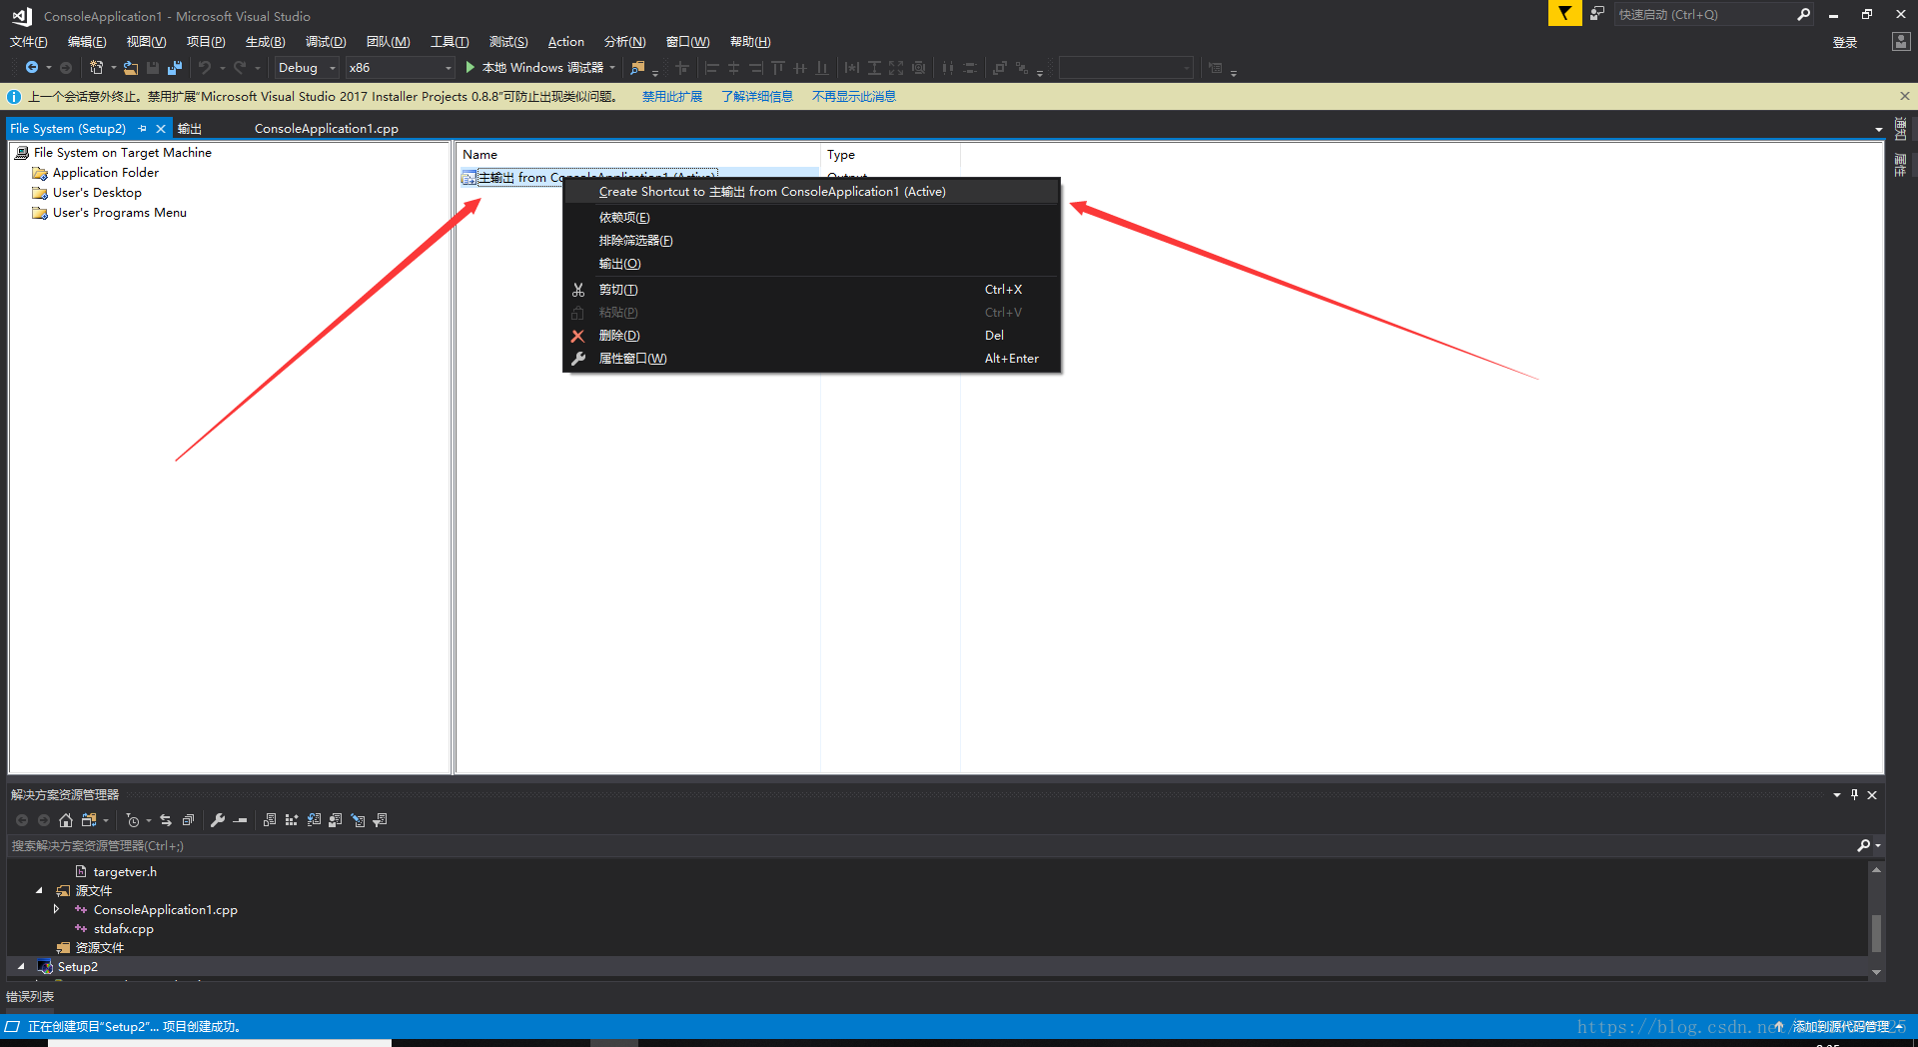Click the 不再显示此消息 link

[x=854, y=97]
